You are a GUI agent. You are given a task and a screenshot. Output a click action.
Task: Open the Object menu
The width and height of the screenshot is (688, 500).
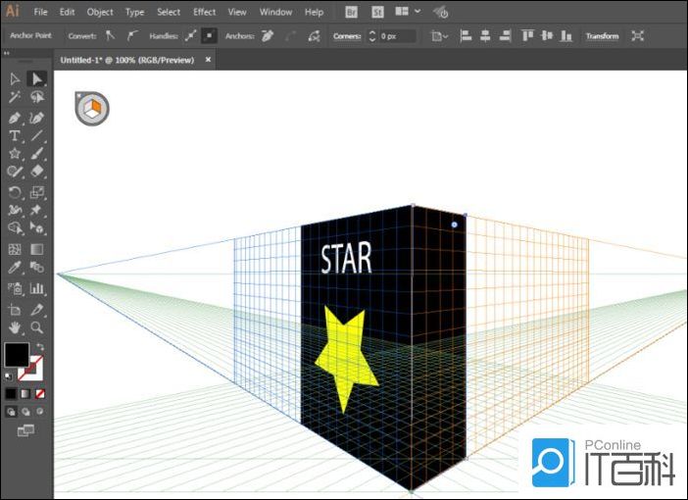point(100,12)
